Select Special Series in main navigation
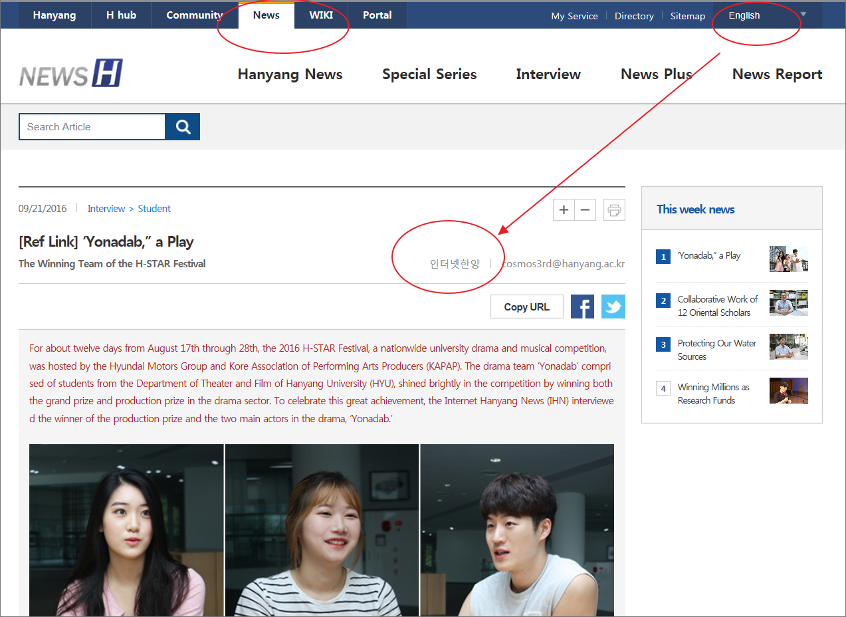846x617 pixels. point(429,74)
